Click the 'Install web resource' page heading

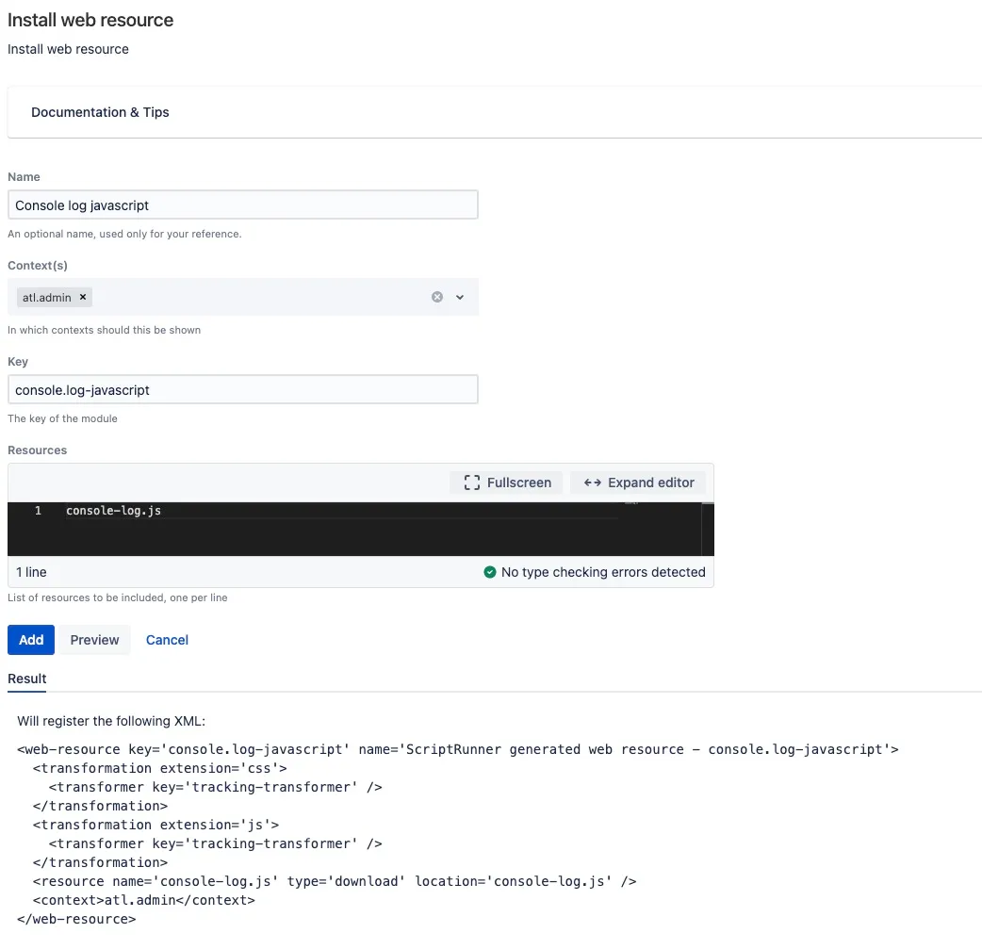click(x=90, y=20)
